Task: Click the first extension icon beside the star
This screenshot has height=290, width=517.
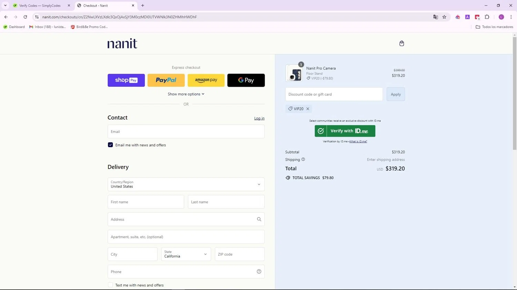Action: [x=458, y=17]
